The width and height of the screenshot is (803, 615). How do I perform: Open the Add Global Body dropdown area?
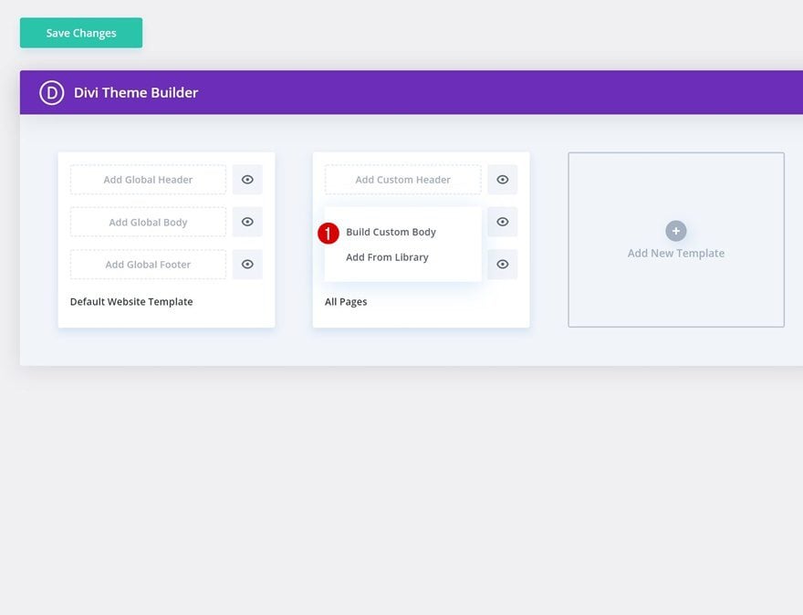pyautogui.click(x=148, y=222)
